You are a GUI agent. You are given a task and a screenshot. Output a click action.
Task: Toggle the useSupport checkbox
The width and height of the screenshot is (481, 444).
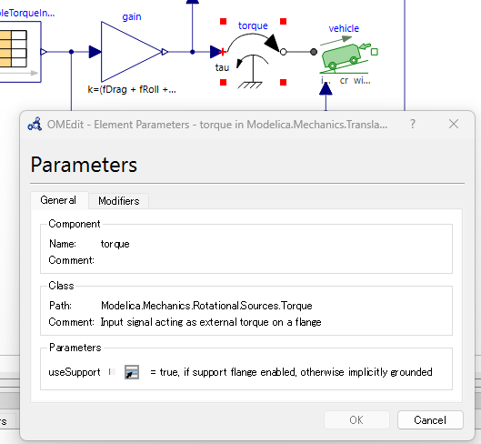click(112, 372)
